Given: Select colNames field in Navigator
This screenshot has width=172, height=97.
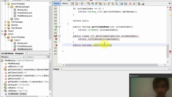Looking at the screenshot, I should coord(16,88).
